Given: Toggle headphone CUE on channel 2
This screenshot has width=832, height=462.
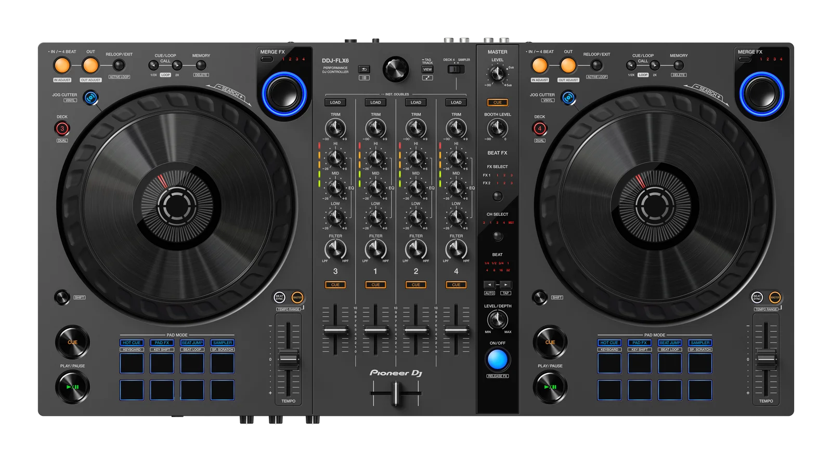Looking at the screenshot, I should point(416,285).
